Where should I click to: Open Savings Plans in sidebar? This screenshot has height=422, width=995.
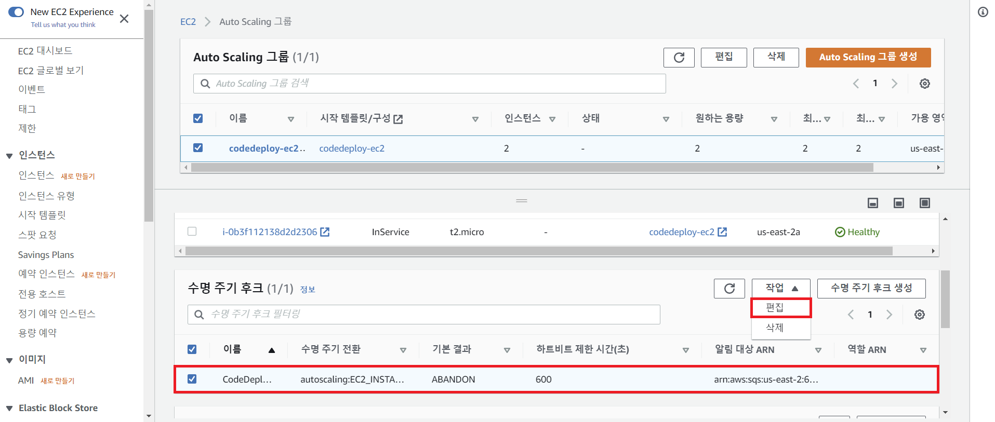pos(46,255)
